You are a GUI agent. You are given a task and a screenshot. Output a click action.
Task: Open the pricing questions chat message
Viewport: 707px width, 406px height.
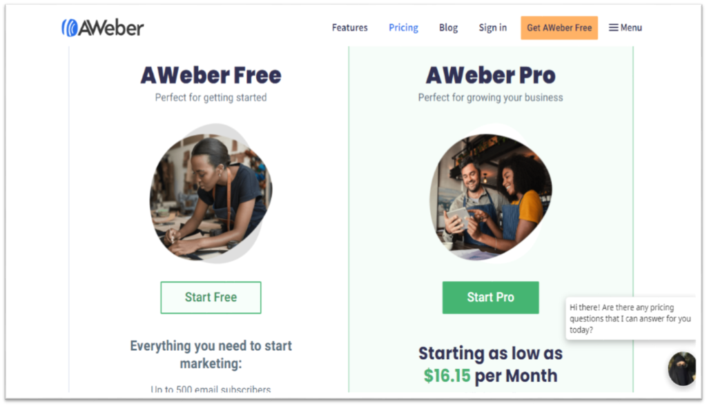(x=630, y=318)
